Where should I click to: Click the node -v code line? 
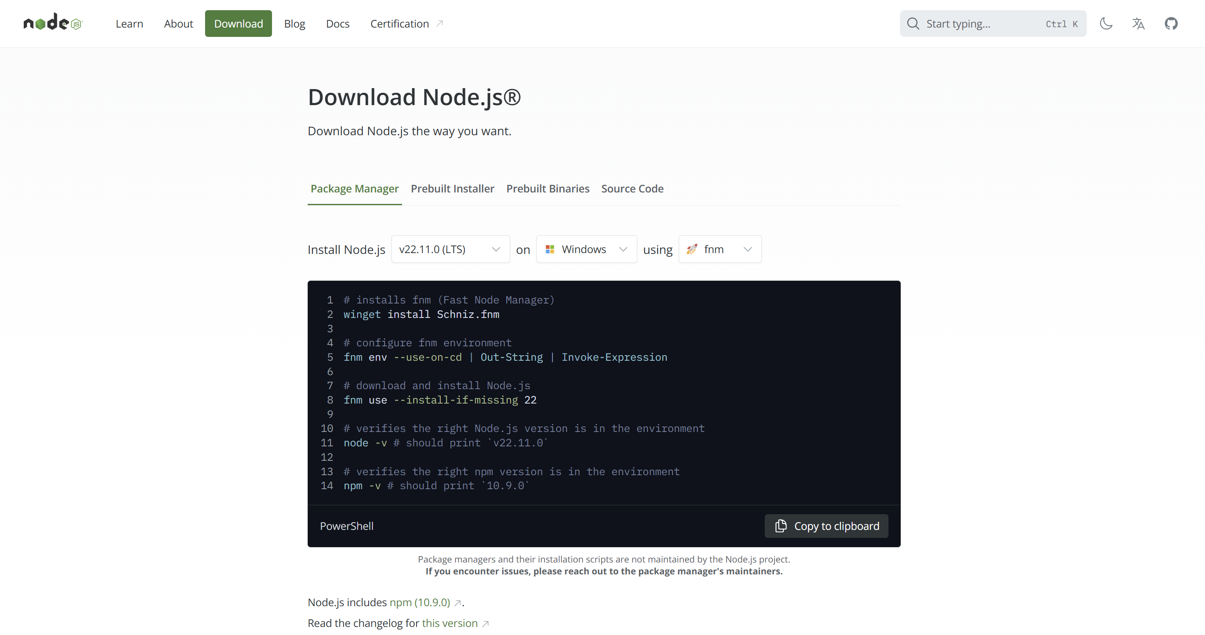445,443
